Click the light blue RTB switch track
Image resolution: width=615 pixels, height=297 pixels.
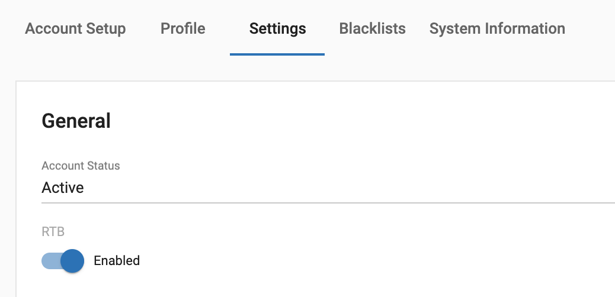pyautogui.click(x=50, y=261)
